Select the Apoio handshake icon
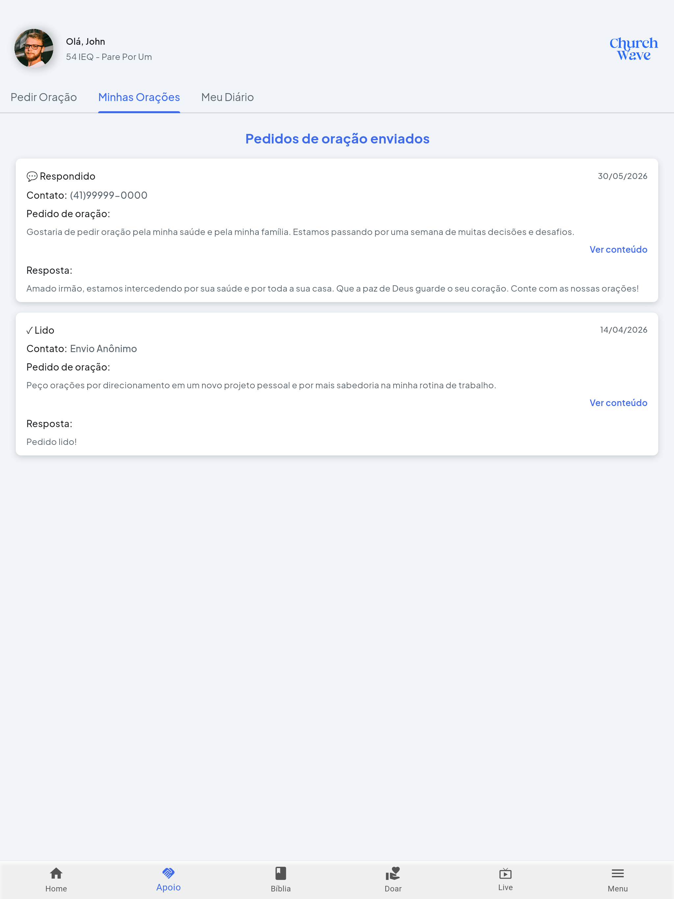674x899 pixels. 168,873
